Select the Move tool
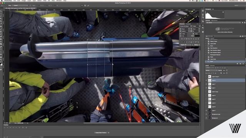Image resolution: width=246 pixels, height=138 pixels. (1, 11)
